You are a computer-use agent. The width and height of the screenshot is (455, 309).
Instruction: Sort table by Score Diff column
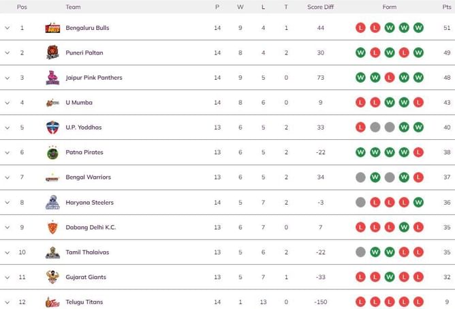pos(320,7)
